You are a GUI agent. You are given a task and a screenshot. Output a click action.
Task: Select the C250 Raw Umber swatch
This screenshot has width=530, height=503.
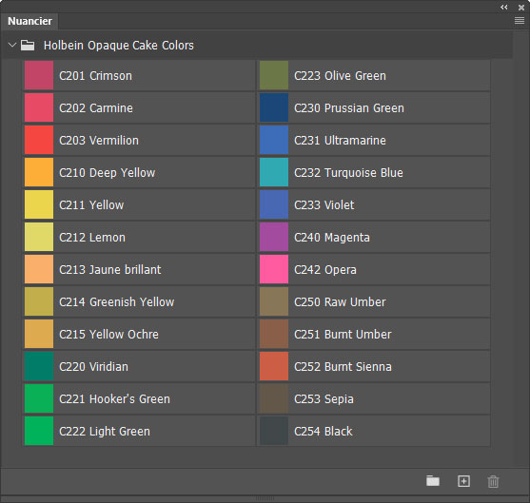point(274,301)
